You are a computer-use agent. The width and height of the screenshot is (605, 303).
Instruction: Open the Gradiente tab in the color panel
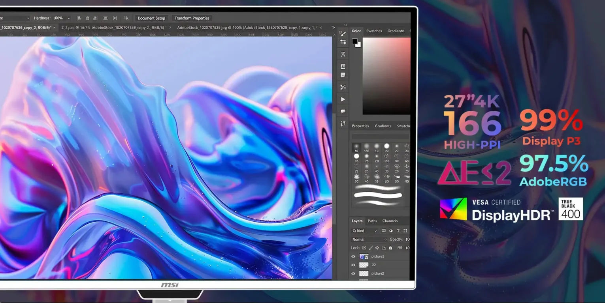(x=396, y=31)
